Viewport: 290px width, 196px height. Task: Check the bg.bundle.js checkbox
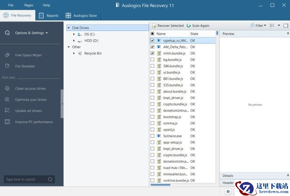pyautogui.click(x=152, y=59)
